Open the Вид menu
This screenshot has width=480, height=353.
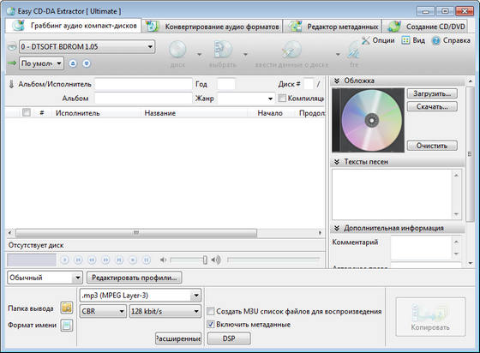pos(413,40)
